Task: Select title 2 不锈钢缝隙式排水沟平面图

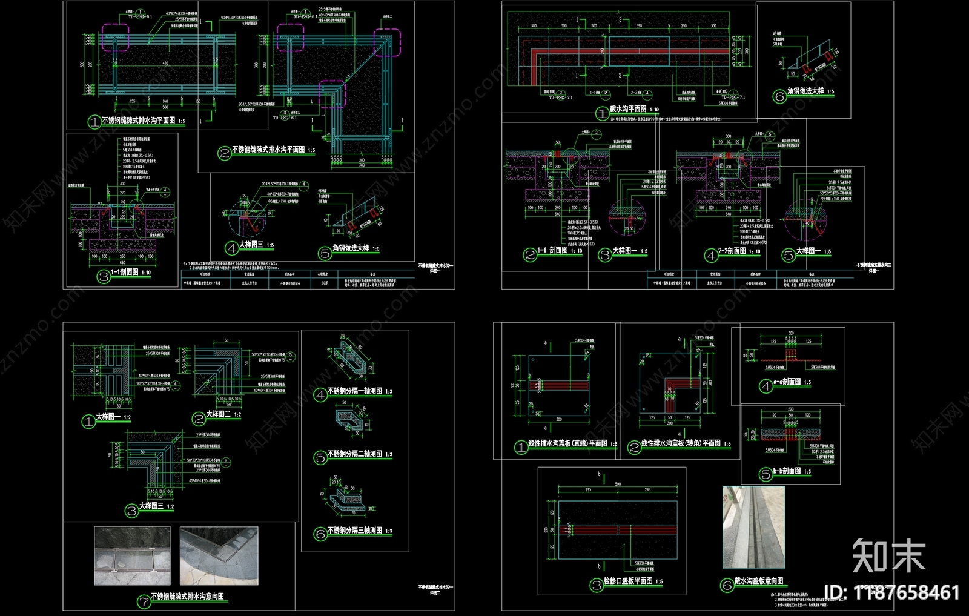Action: click(267, 150)
